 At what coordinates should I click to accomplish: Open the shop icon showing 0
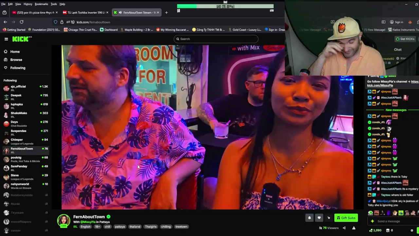[390, 230]
